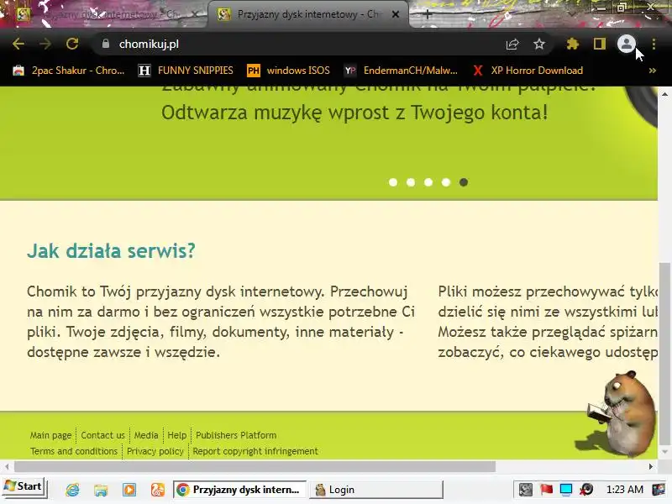Switch to the Login taskbar window

pyautogui.click(x=375, y=490)
